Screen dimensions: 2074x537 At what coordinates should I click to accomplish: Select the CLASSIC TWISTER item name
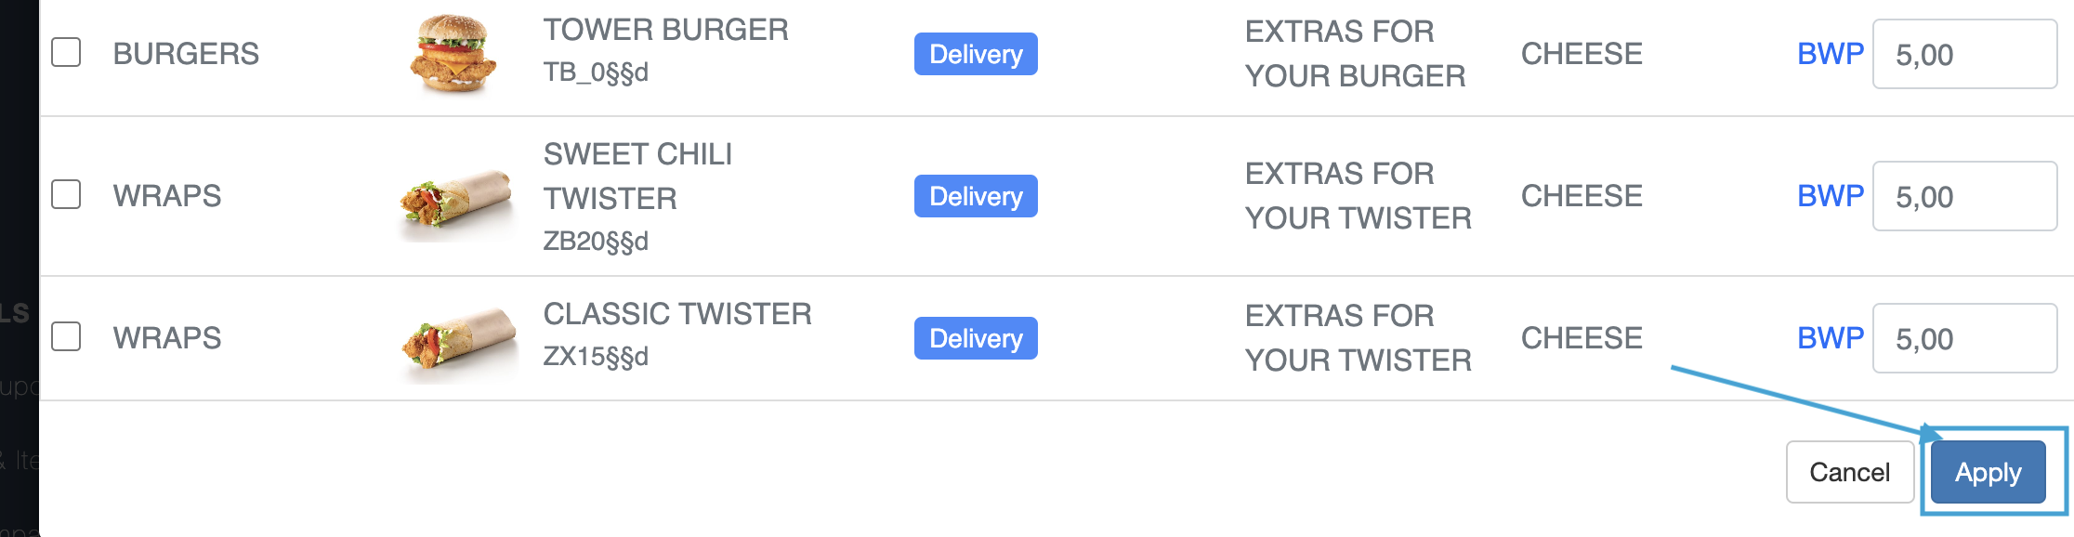pyautogui.click(x=677, y=314)
